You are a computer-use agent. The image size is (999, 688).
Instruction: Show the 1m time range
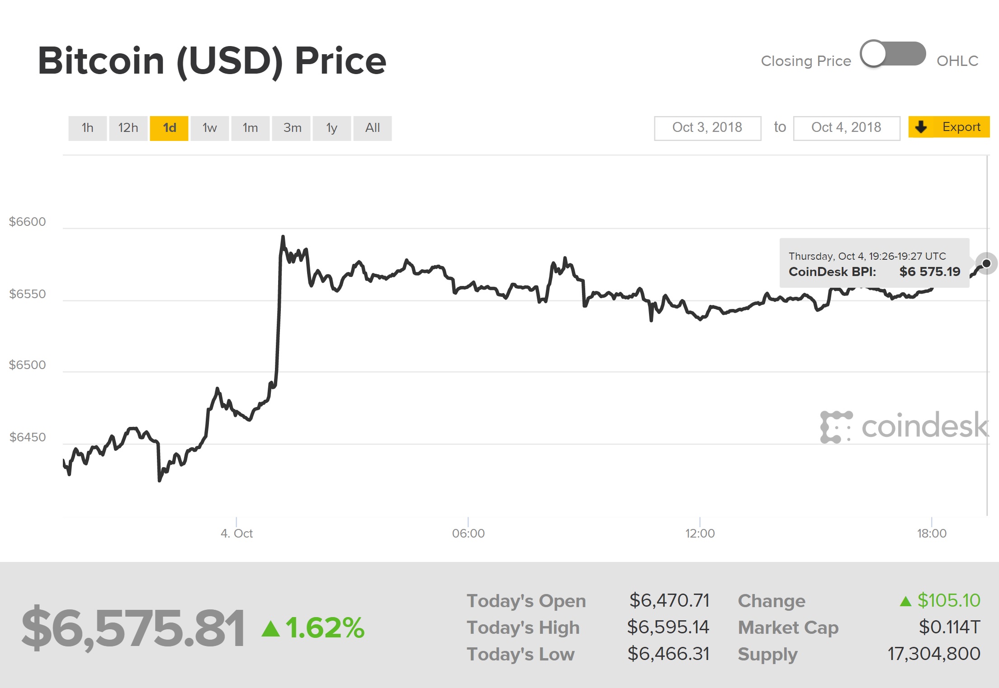[x=250, y=128]
